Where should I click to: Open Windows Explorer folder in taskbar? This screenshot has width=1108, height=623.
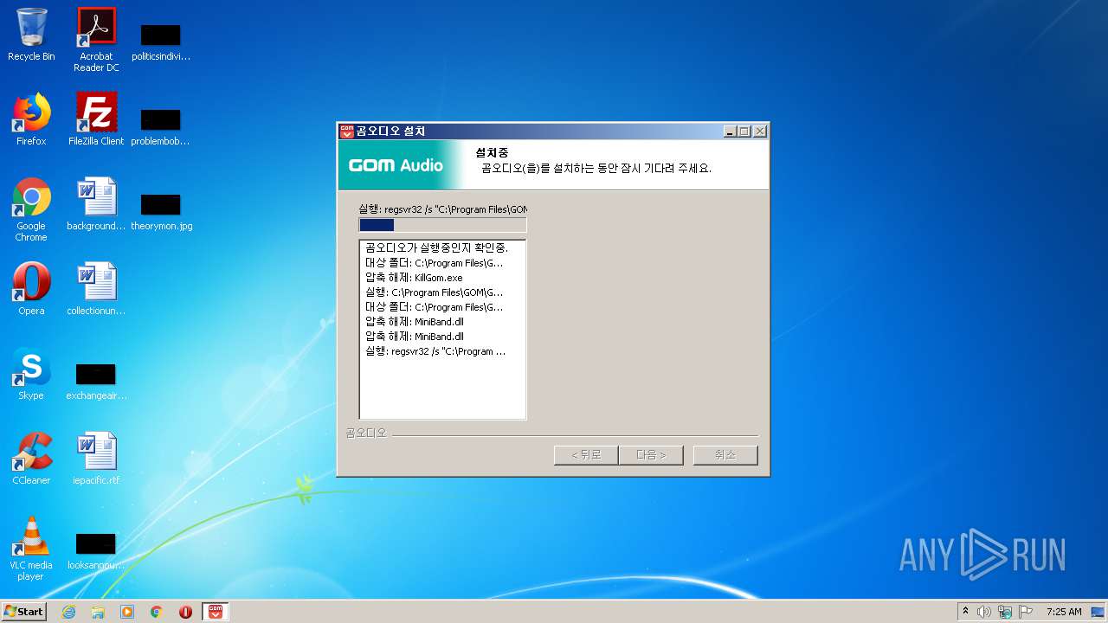click(x=98, y=612)
